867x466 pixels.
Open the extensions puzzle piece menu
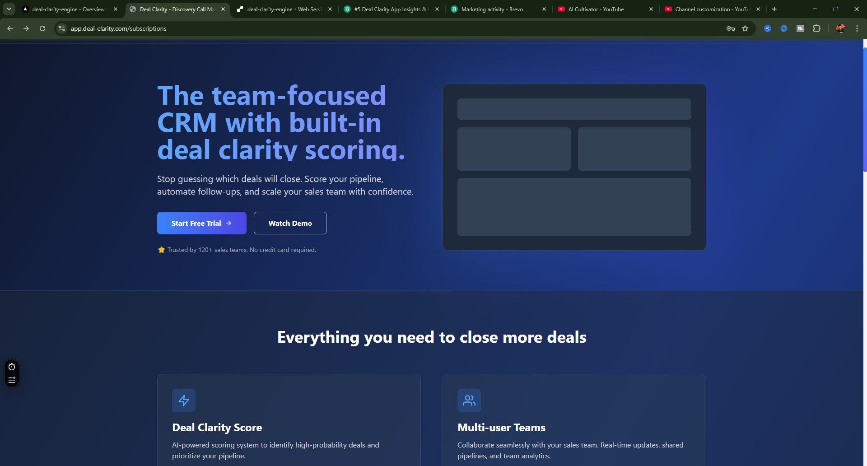(817, 28)
